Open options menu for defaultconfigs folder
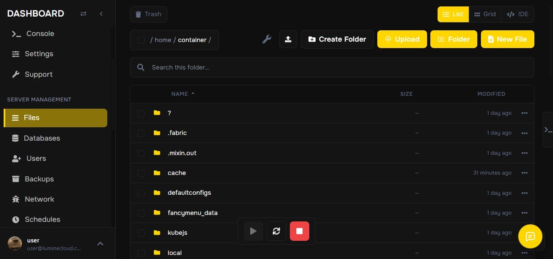The image size is (553, 259). point(525,193)
